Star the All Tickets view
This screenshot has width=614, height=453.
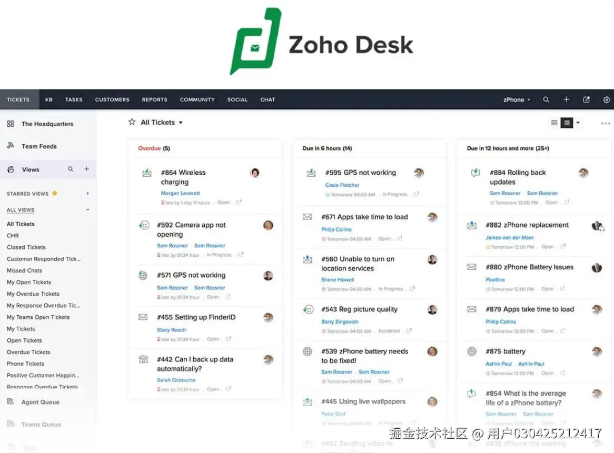click(x=132, y=122)
